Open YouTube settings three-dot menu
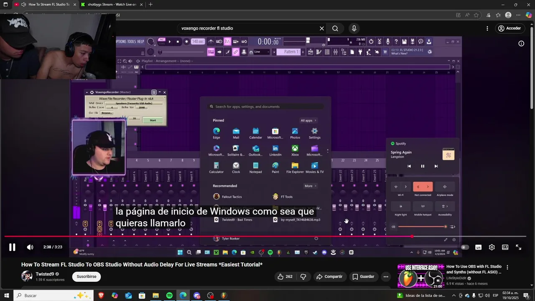This screenshot has width=535, height=301. (x=487, y=28)
